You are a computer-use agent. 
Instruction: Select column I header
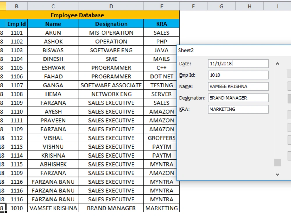click(x=277, y=6)
